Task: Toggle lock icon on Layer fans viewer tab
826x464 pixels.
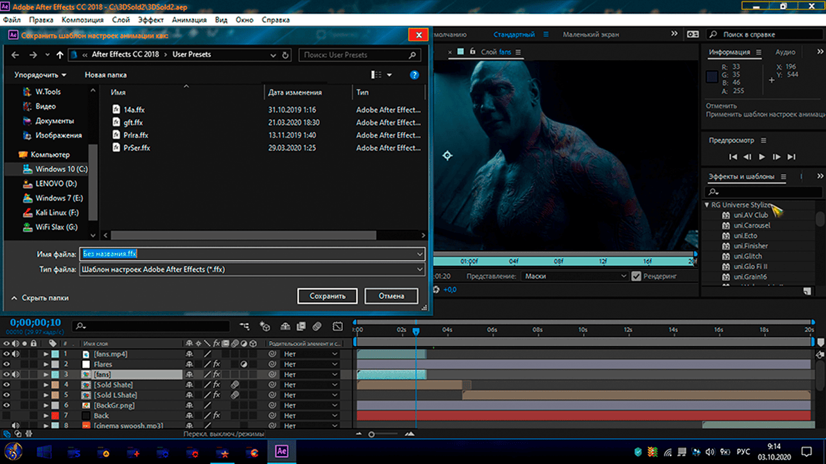Action: [472, 52]
